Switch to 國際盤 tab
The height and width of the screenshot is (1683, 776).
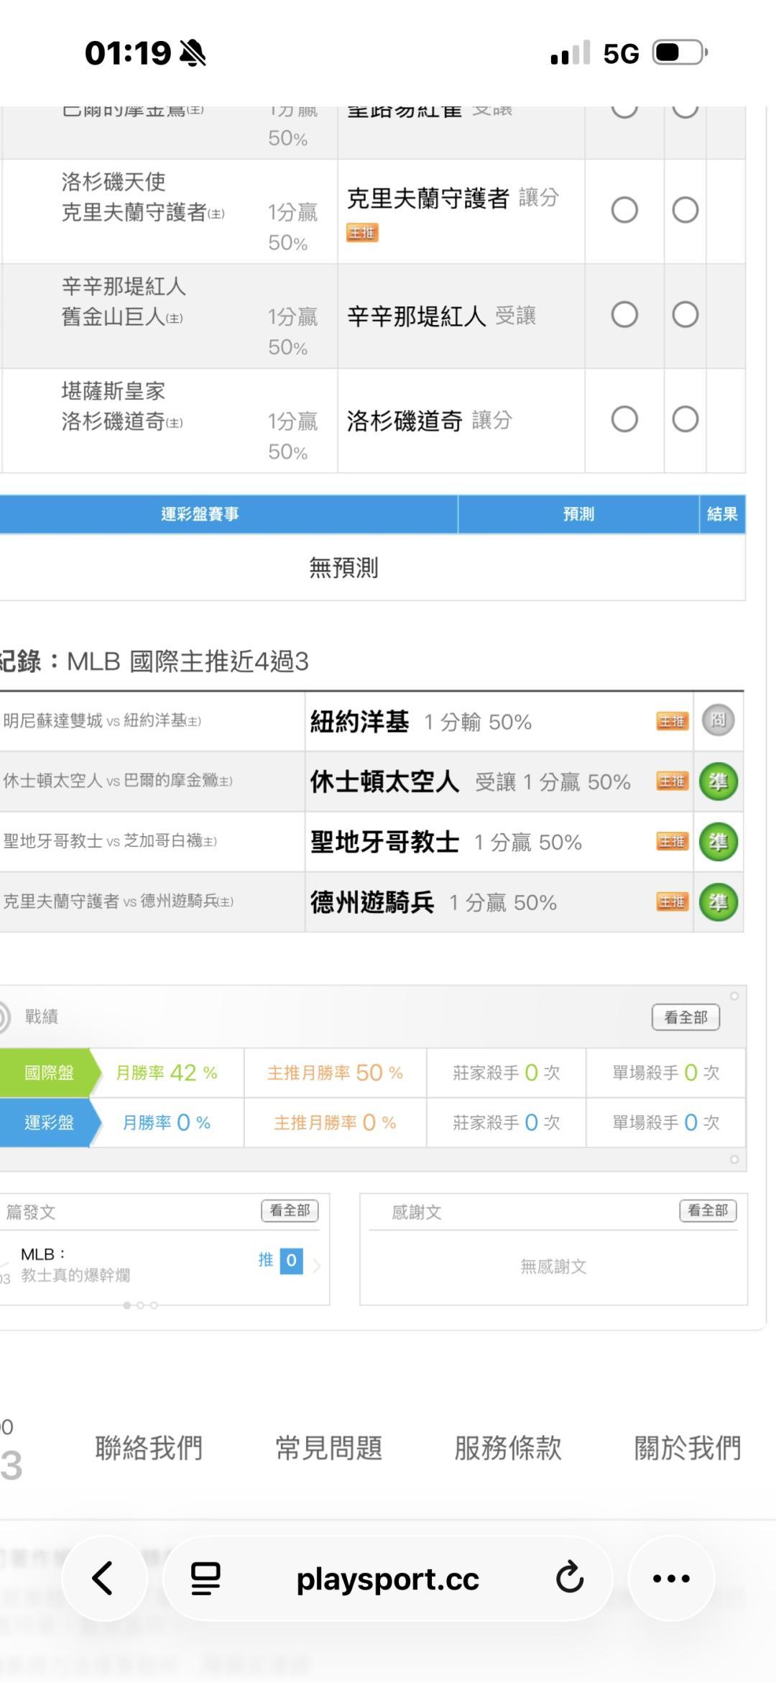48,1073
